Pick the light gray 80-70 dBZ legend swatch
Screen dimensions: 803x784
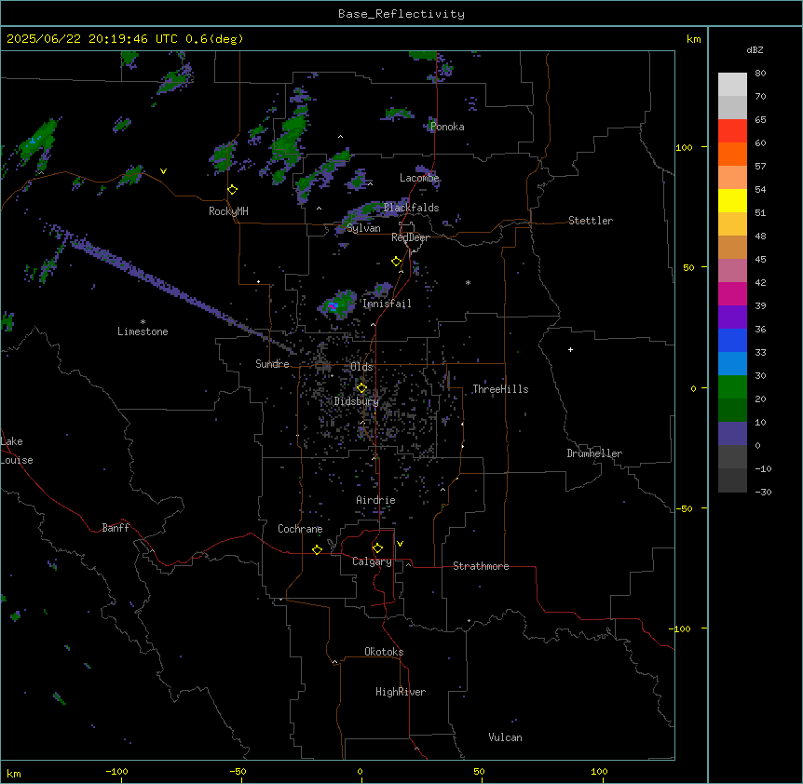pos(732,85)
